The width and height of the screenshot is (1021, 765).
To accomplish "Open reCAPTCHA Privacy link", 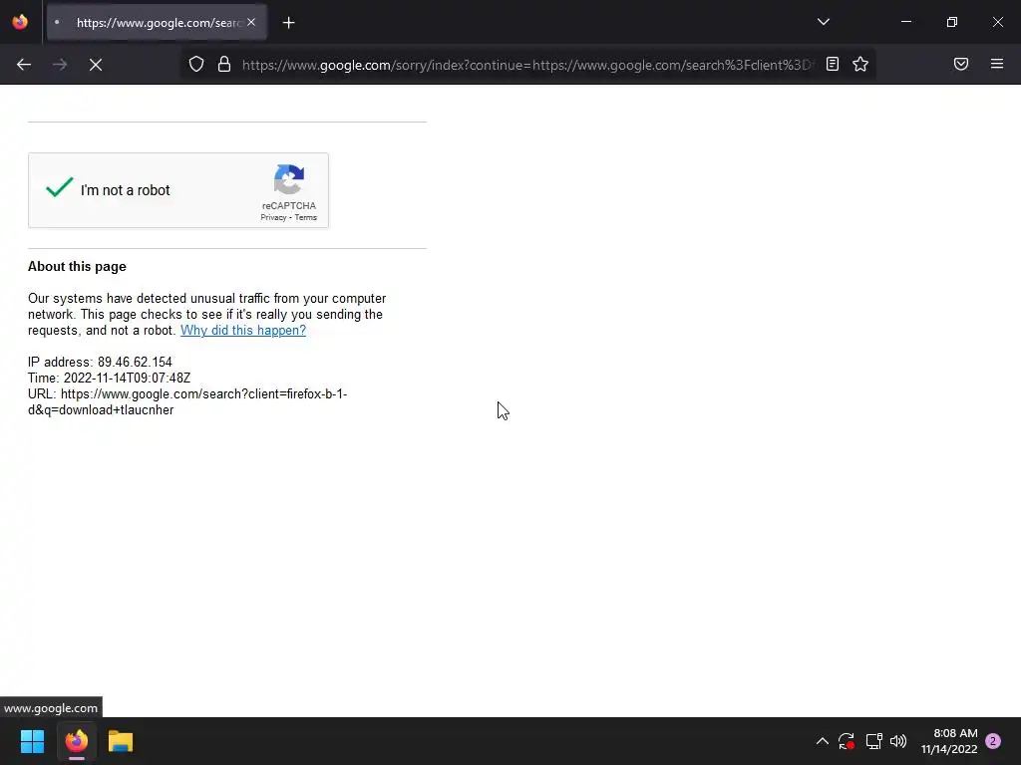I will (273, 217).
